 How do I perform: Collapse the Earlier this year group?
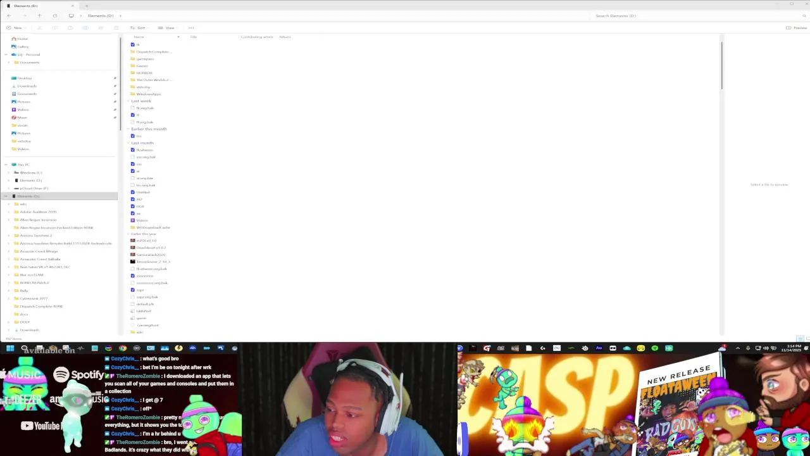(x=129, y=234)
